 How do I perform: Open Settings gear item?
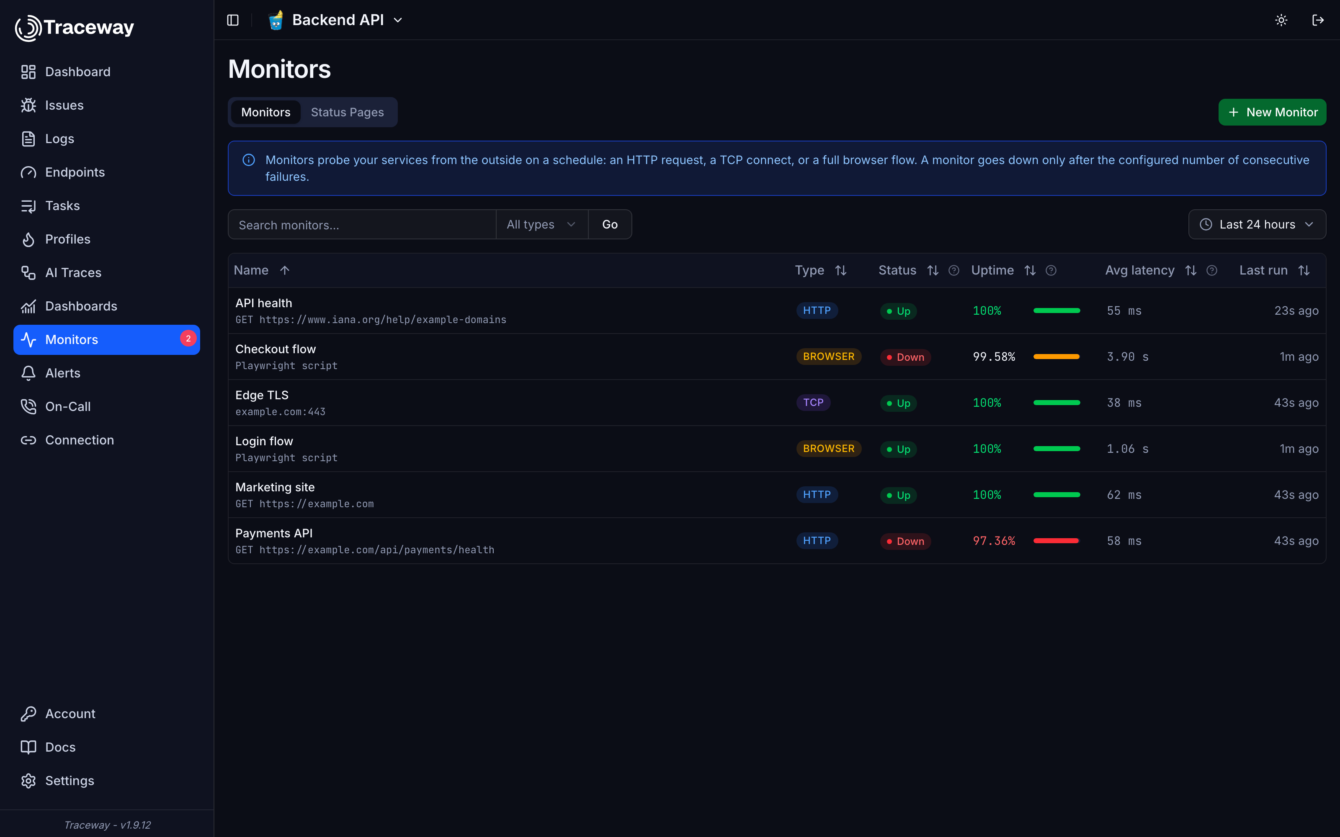107,781
